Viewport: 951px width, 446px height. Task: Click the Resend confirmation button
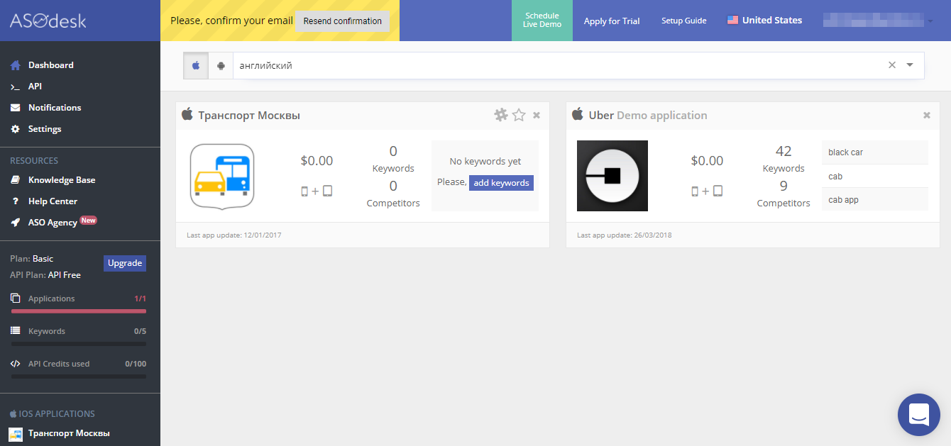tap(342, 21)
